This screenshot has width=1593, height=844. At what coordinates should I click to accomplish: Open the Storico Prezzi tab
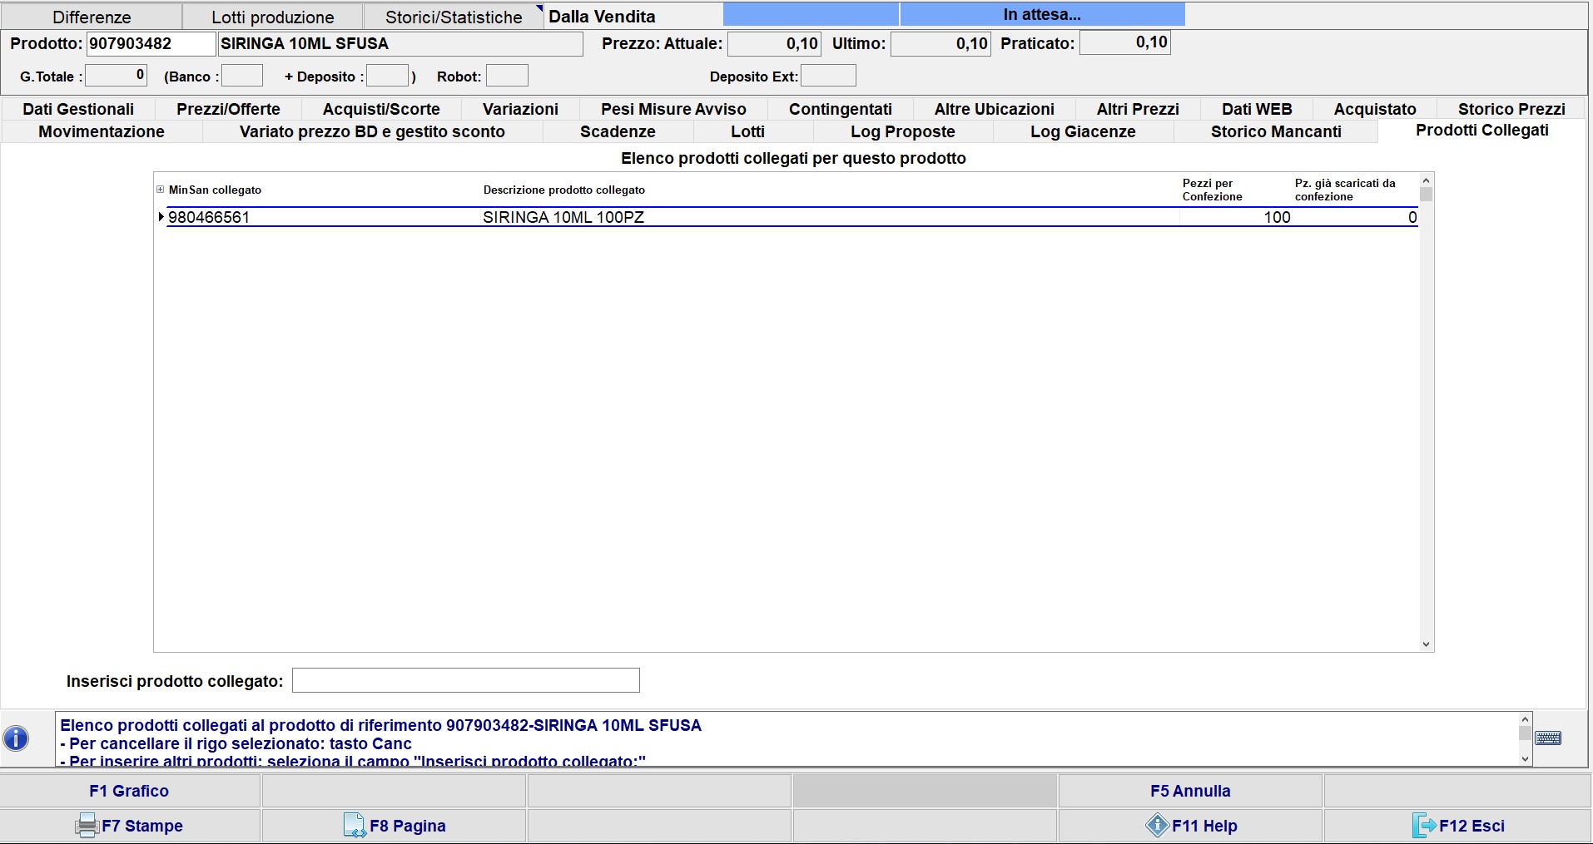click(x=1511, y=109)
